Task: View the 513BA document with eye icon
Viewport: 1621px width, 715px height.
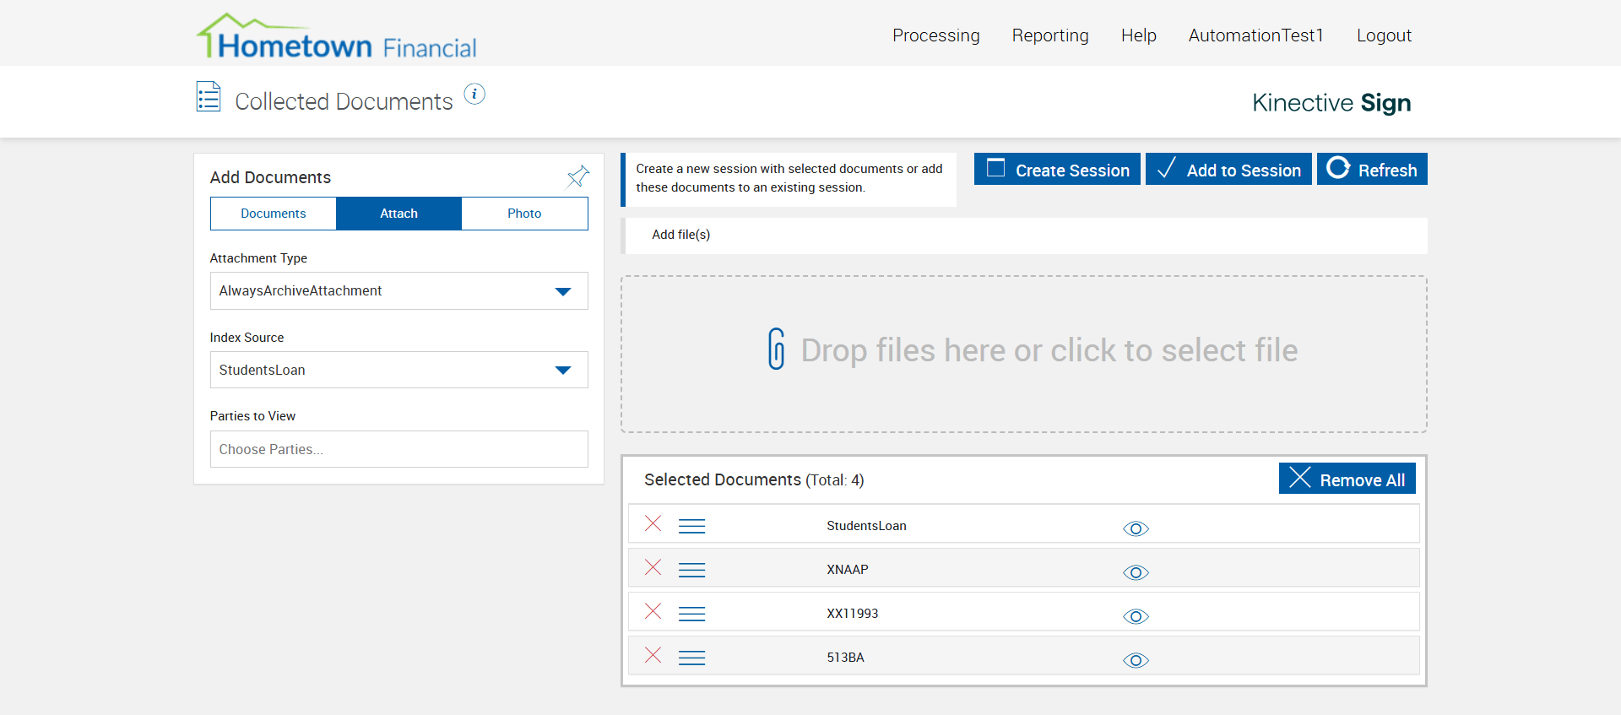Action: 1136,660
